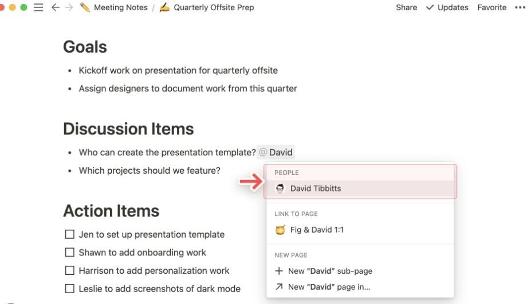
Task: Go forward with the right arrow icon
Action: tap(69, 7)
